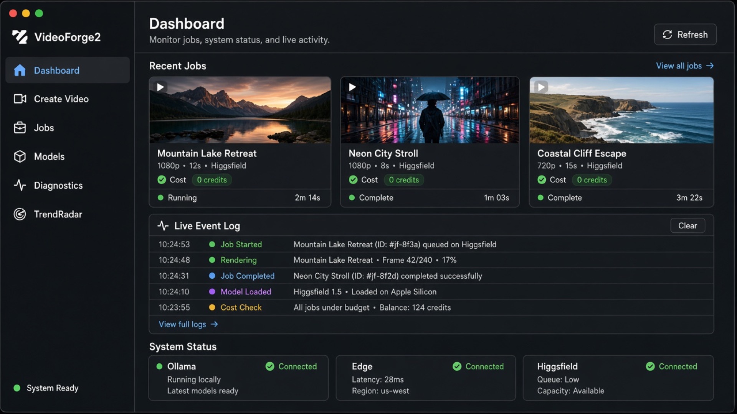Click the Queue: Low text under Higgsfield

tap(558, 379)
